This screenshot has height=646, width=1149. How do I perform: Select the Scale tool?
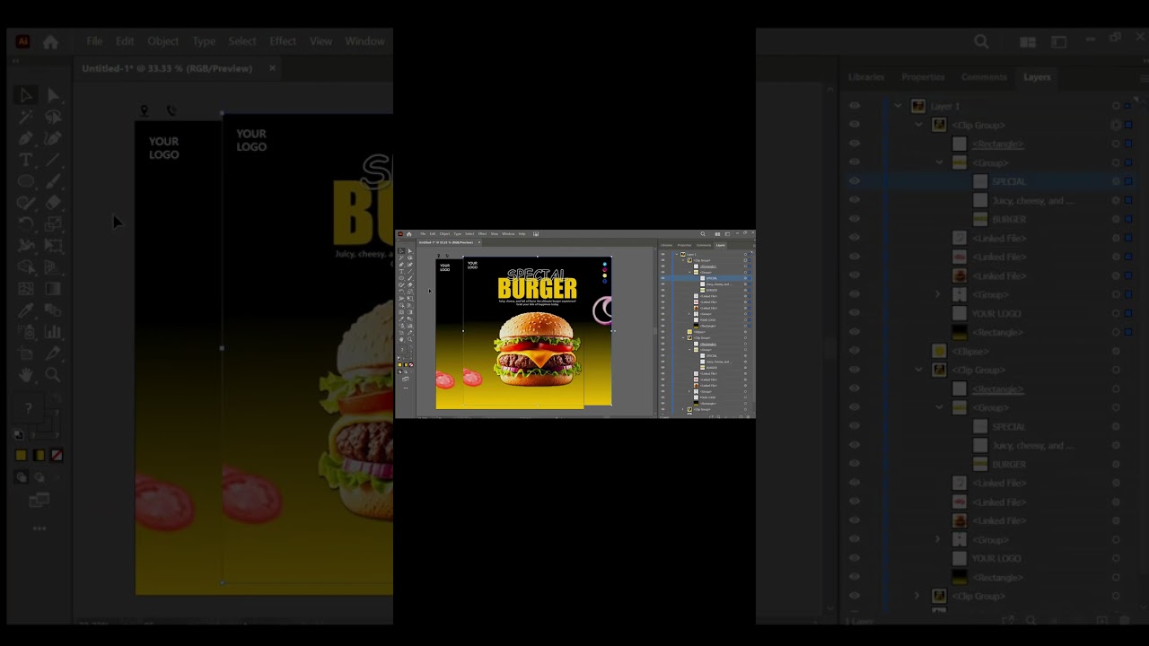pos(53,224)
